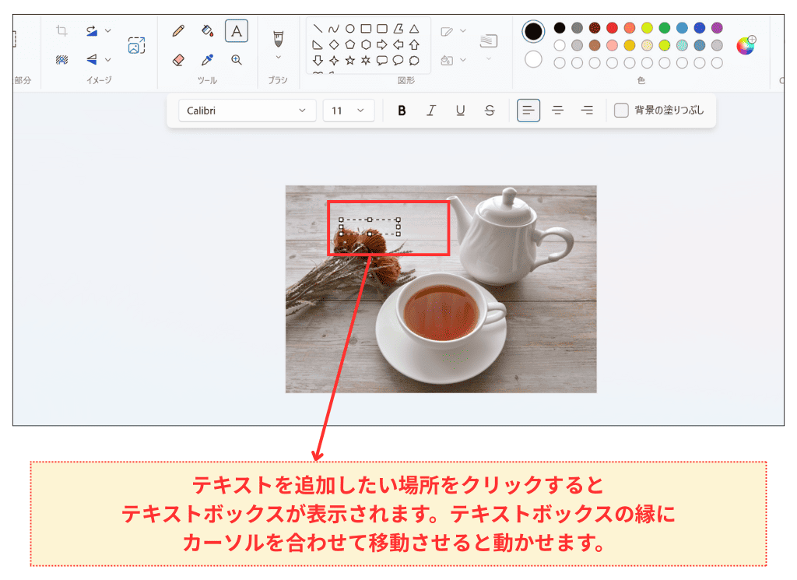Image resolution: width=797 pixels, height=580 pixels.
Task: Open the Layers panel icon
Action: point(489,40)
